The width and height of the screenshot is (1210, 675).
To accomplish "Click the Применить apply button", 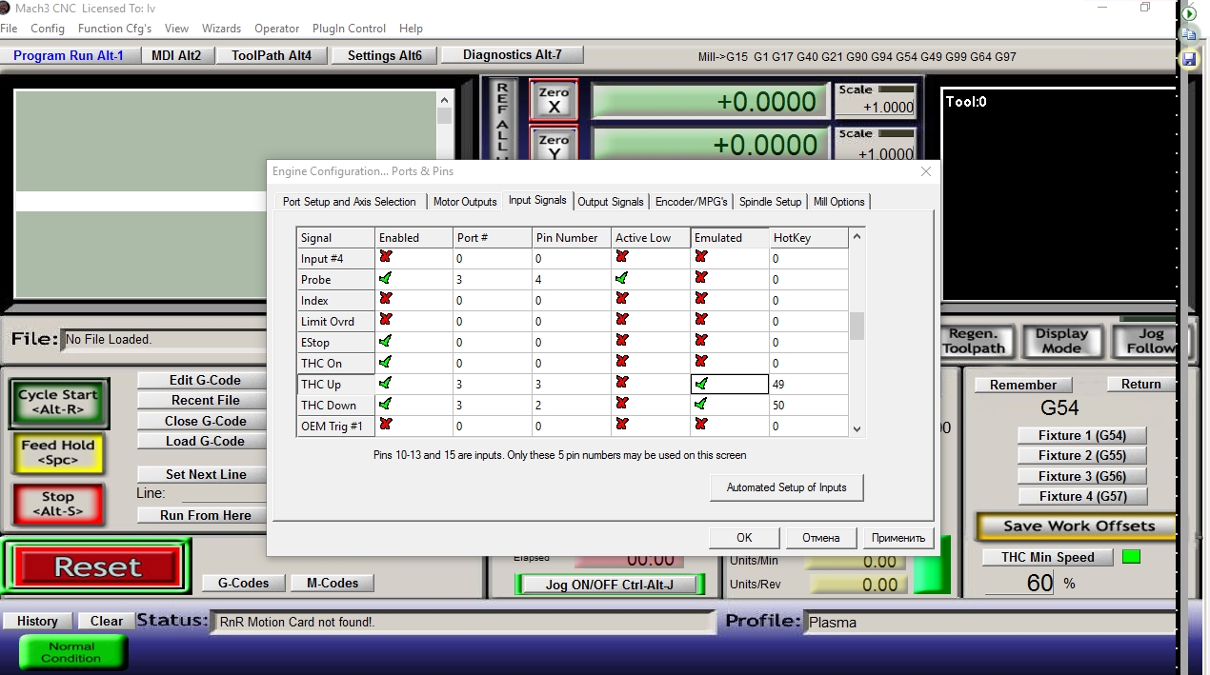I will point(898,538).
